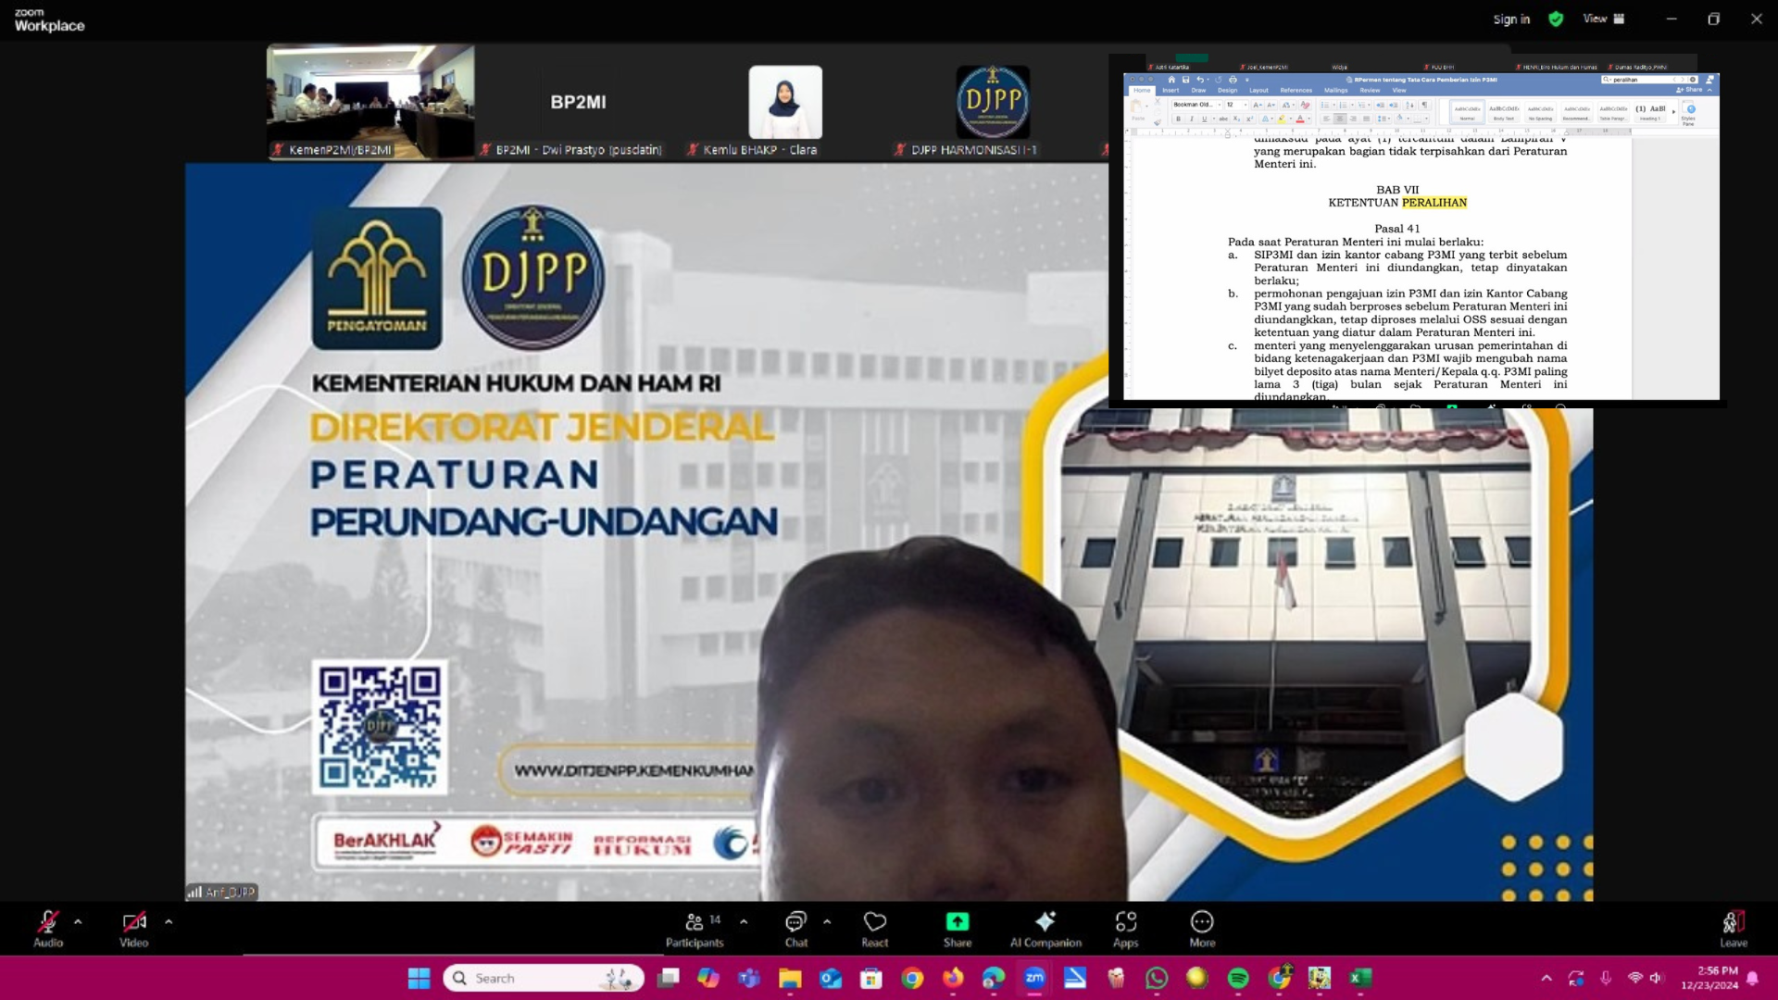The height and width of the screenshot is (1000, 1778).
Task: Click the yellow highlight color in Word ribbon
Action: pyautogui.click(x=1282, y=119)
